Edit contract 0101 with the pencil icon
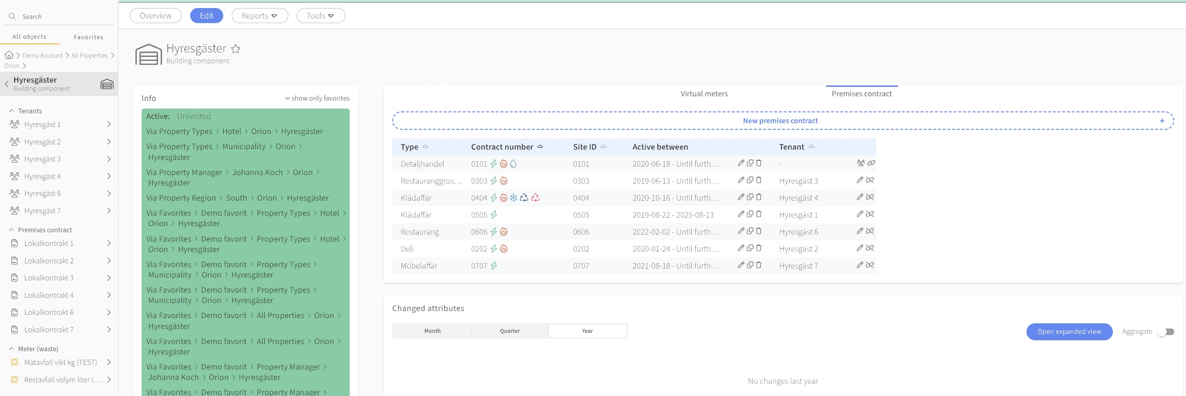 741,163
